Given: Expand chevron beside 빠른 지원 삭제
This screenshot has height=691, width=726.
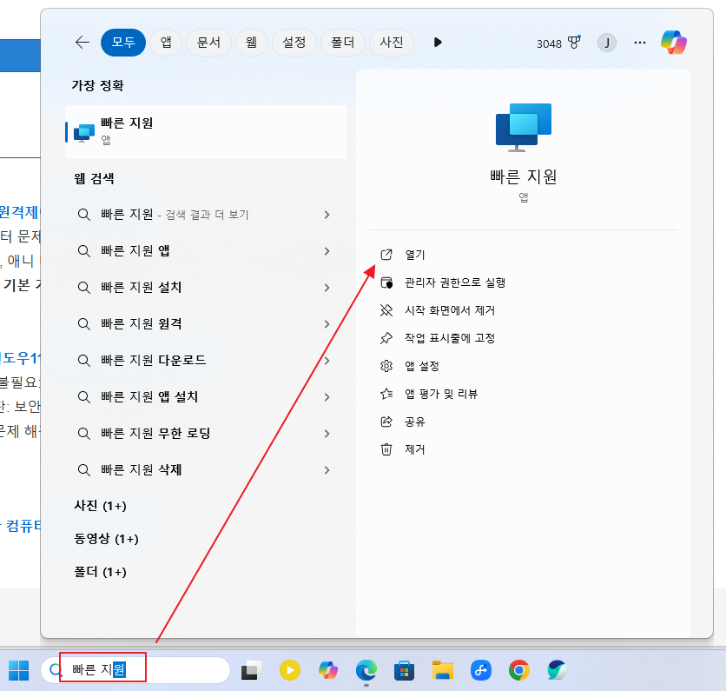Looking at the screenshot, I should [327, 470].
